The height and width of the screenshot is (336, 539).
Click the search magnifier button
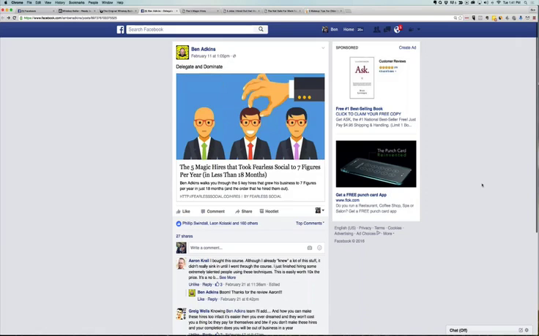pyautogui.click(x=261, y=29)
